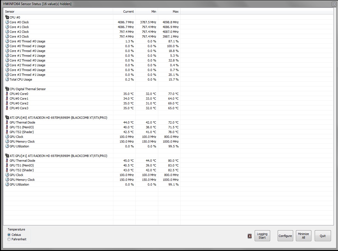
Task: Click thermometer icon of GPU[#0] Thermal Diode
Action: click(7, 122)
